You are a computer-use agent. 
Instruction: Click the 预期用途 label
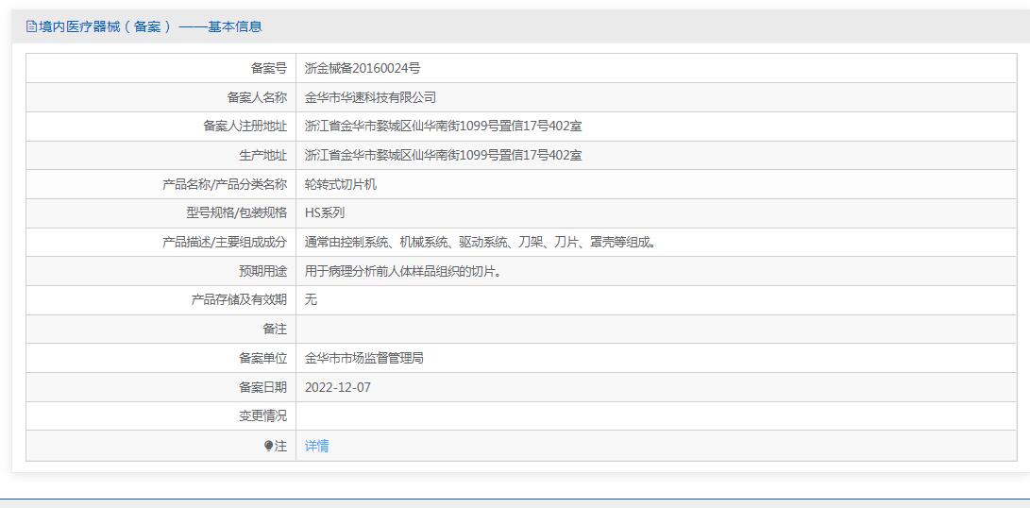coord(263,271)
